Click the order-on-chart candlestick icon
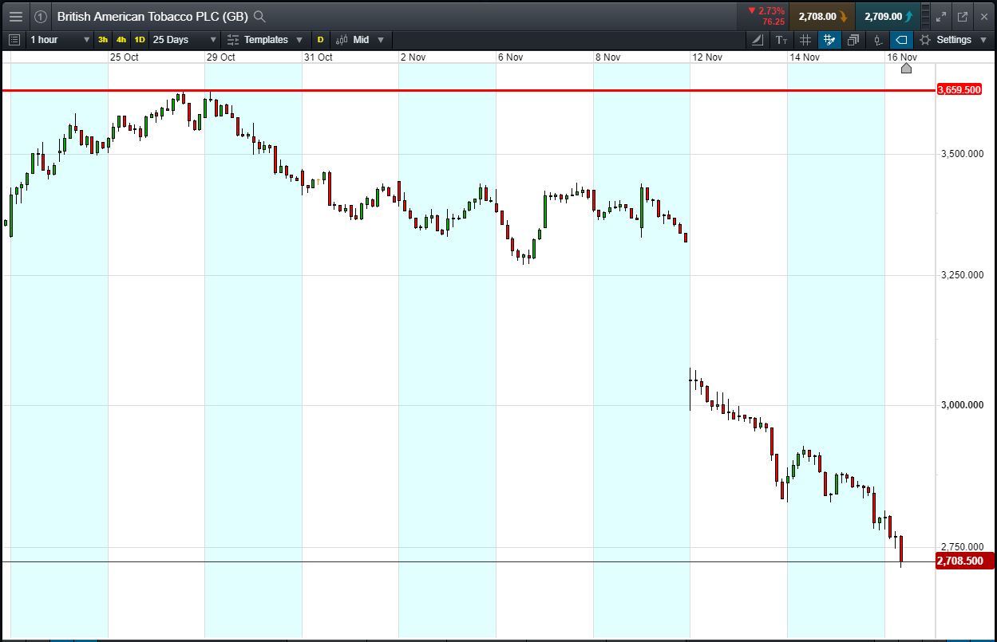 [x=877, y=39]
